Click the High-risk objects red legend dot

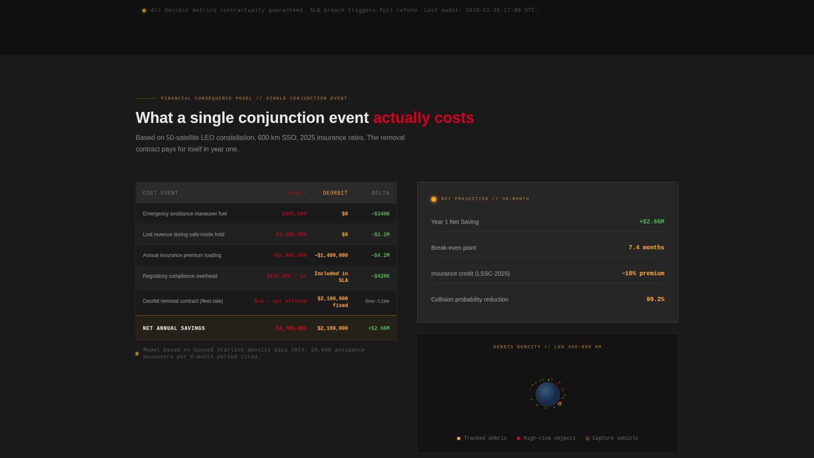(x=518, y=438)
